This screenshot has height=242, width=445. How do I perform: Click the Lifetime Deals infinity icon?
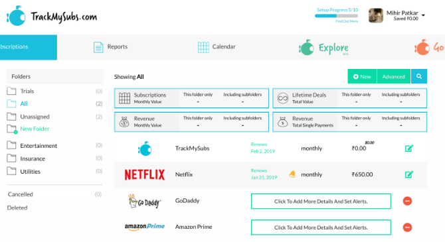tap(283, 98)
